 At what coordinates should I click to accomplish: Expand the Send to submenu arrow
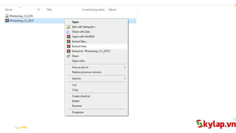click(124, 78)
